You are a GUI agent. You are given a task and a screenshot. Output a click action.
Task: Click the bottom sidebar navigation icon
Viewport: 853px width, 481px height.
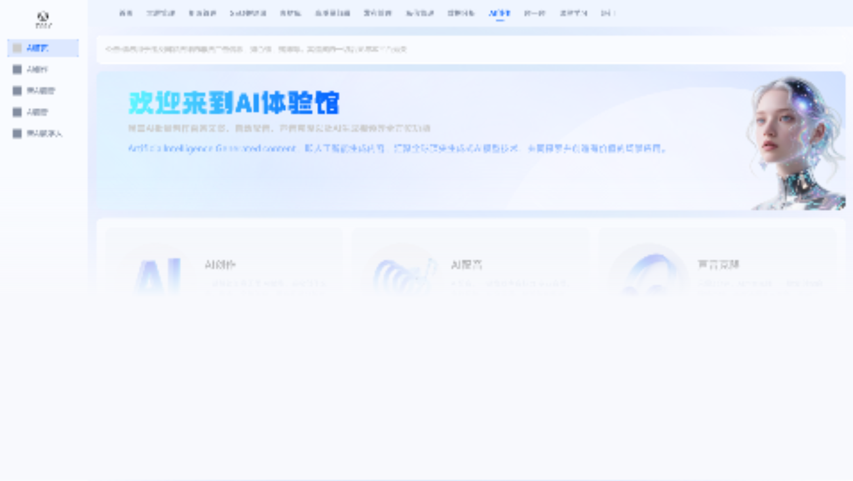click(x=16, y=133)
